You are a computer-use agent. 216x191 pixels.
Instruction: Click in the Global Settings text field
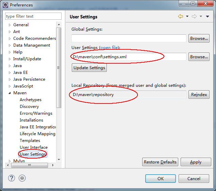pyautogui.click(x=129, y=38)
